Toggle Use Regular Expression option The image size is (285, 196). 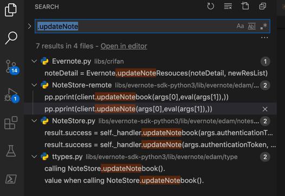[x=263, y=26]
